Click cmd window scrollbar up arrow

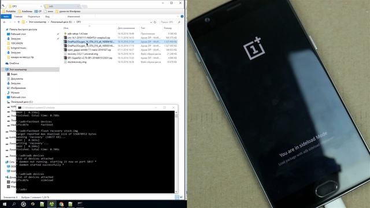tap(176, 113)
